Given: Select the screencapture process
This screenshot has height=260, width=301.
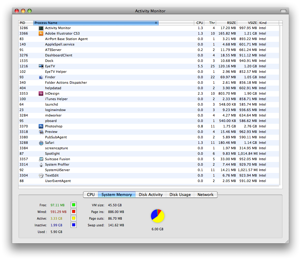Looking at the screenshot, I should [x=149, y=148].
